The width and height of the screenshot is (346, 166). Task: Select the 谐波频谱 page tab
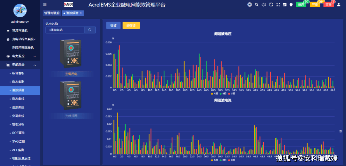72,13
